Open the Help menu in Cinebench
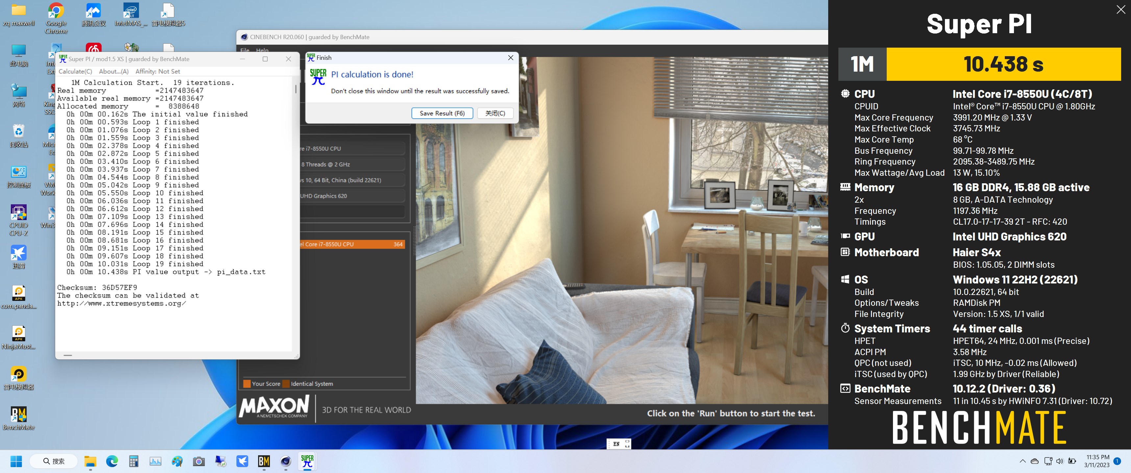 [x=262, y=50]
